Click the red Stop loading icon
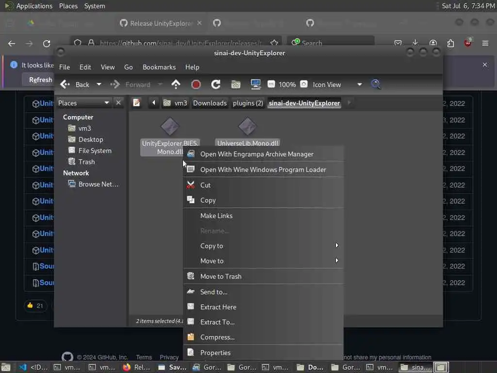Screen dimensions: 497x373 [x=196, y=85]
